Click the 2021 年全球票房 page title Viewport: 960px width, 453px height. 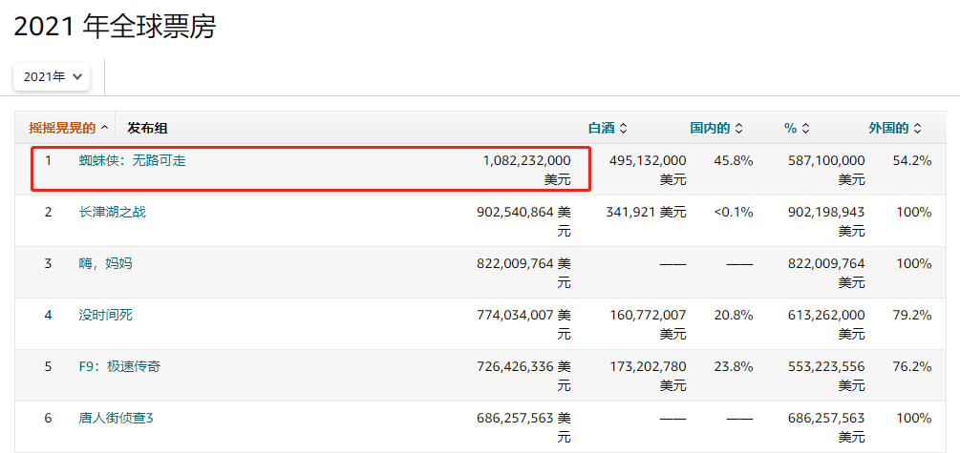[x=115, y=28]
